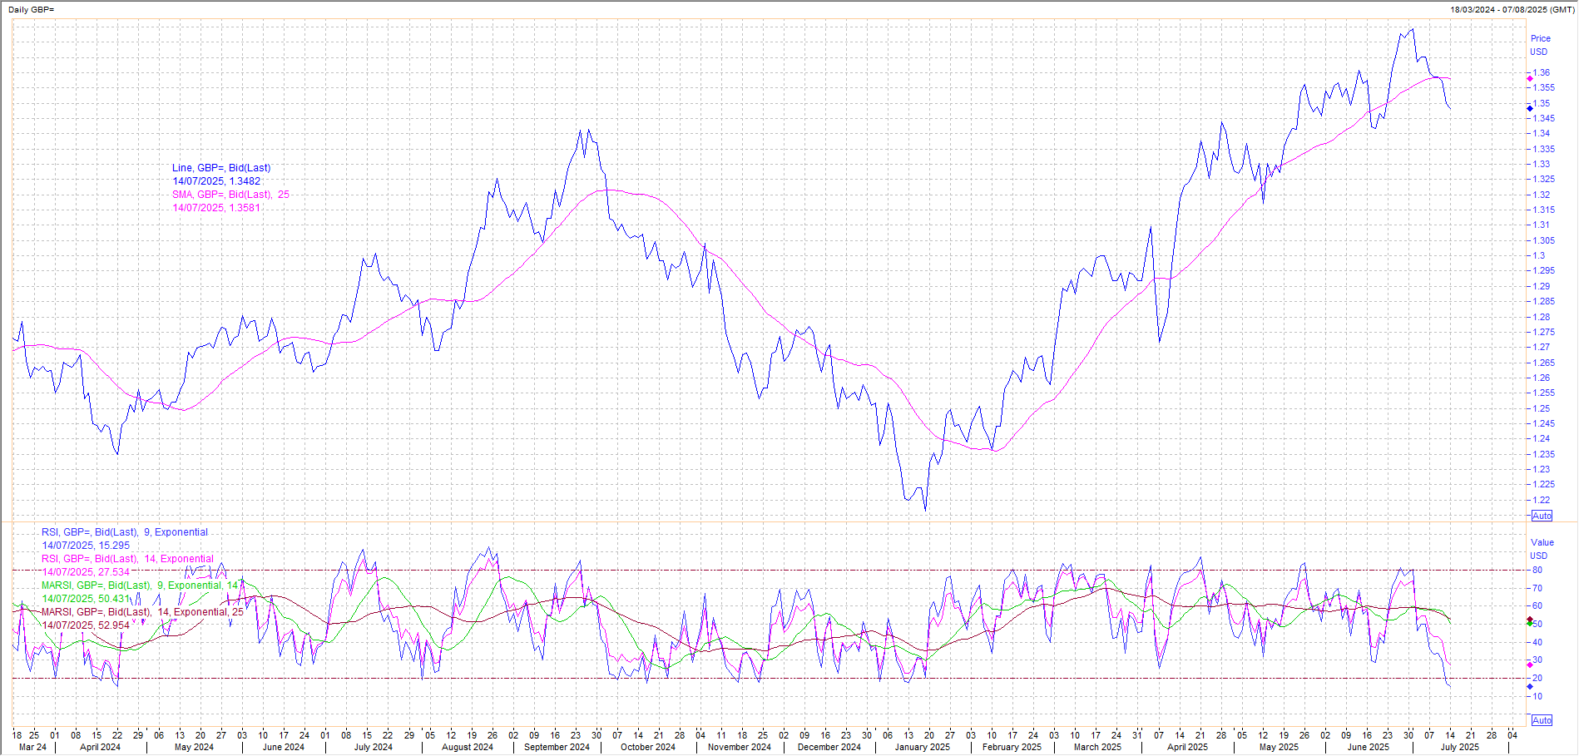
Task: Click the 80 level on RSI axis
Action: pos(1537,571)
